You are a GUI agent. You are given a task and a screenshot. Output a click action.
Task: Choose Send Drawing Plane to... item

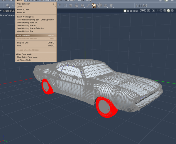(36, 23)
